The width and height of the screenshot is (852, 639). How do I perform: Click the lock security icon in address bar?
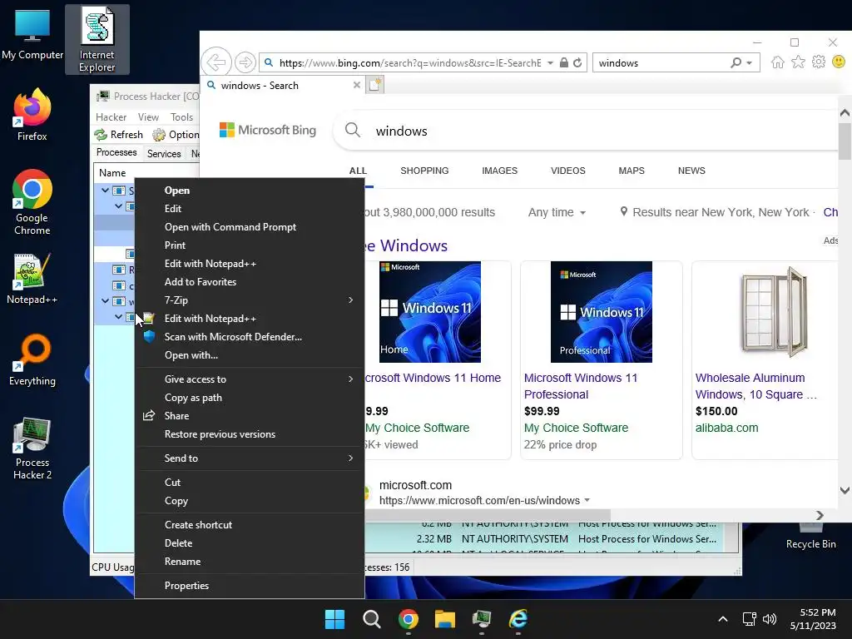564,63
